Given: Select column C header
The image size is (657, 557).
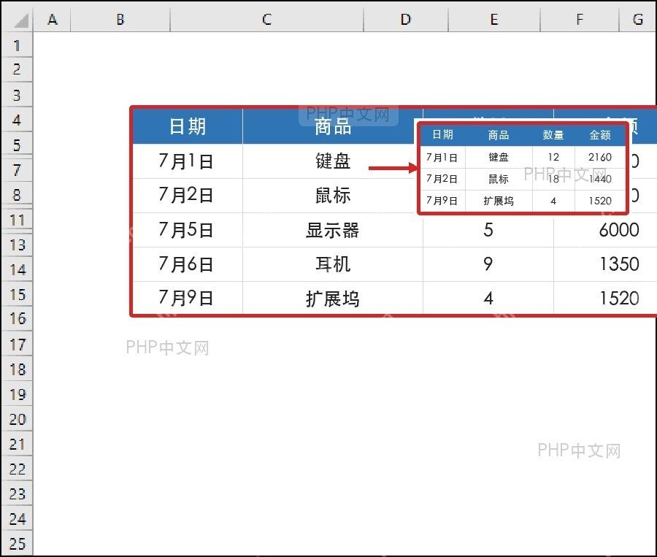Looking at the screenshot, I should tap(267, 19).
